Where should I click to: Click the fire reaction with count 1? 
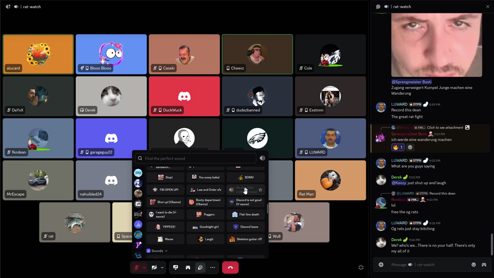[x=398, y=147]
